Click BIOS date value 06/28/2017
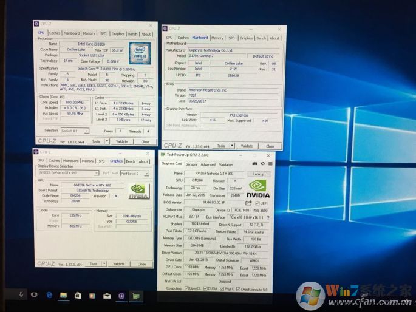 tap(233, 101)
